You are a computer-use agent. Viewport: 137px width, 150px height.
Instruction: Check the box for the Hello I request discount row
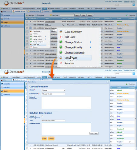click(x=27, y=145)
